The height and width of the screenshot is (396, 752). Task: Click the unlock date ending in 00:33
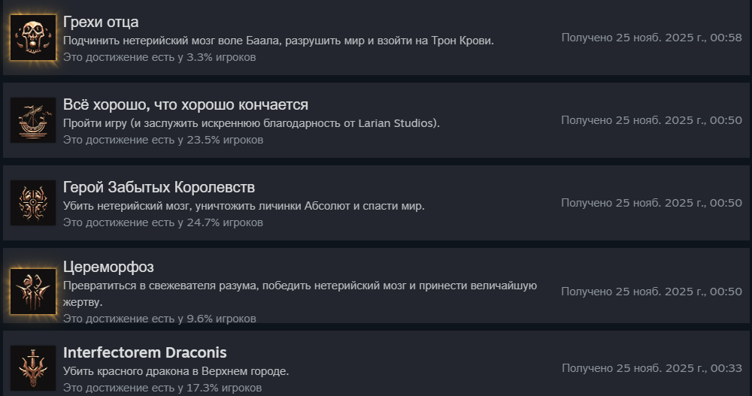tap(651, 368)
